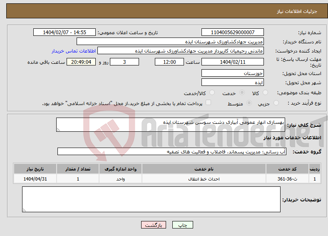Click the بازگشت (back) button
The width and height of the screenshot is (328, 236).
click(154, 225)
